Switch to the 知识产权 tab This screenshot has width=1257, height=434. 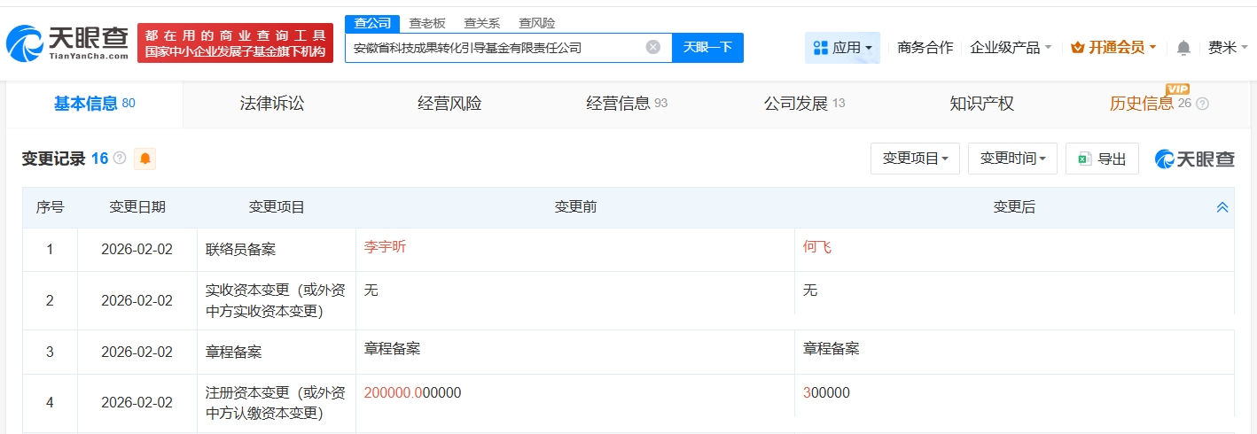click(981, 104)
